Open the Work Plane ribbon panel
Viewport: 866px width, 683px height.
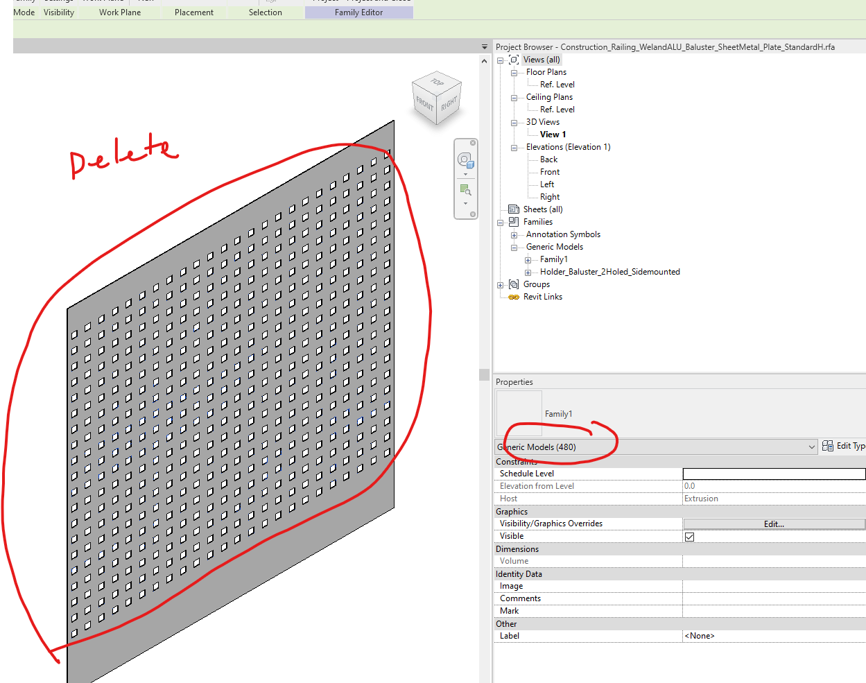[120, 12]
